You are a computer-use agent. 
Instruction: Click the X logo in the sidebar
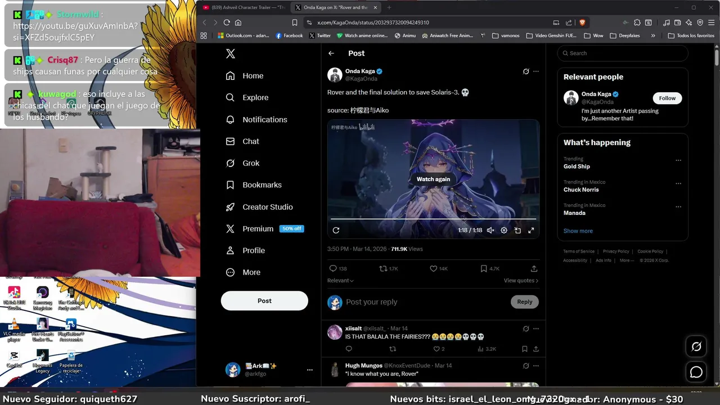(230, 53)
